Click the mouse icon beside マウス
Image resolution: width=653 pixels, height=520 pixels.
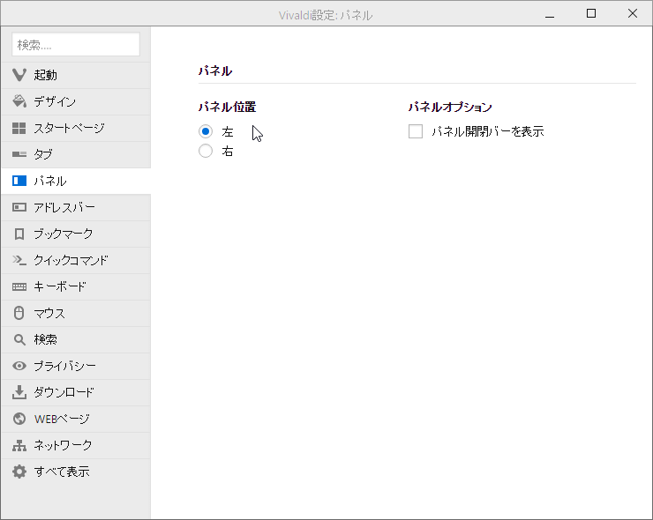click(x=19, y=313)
